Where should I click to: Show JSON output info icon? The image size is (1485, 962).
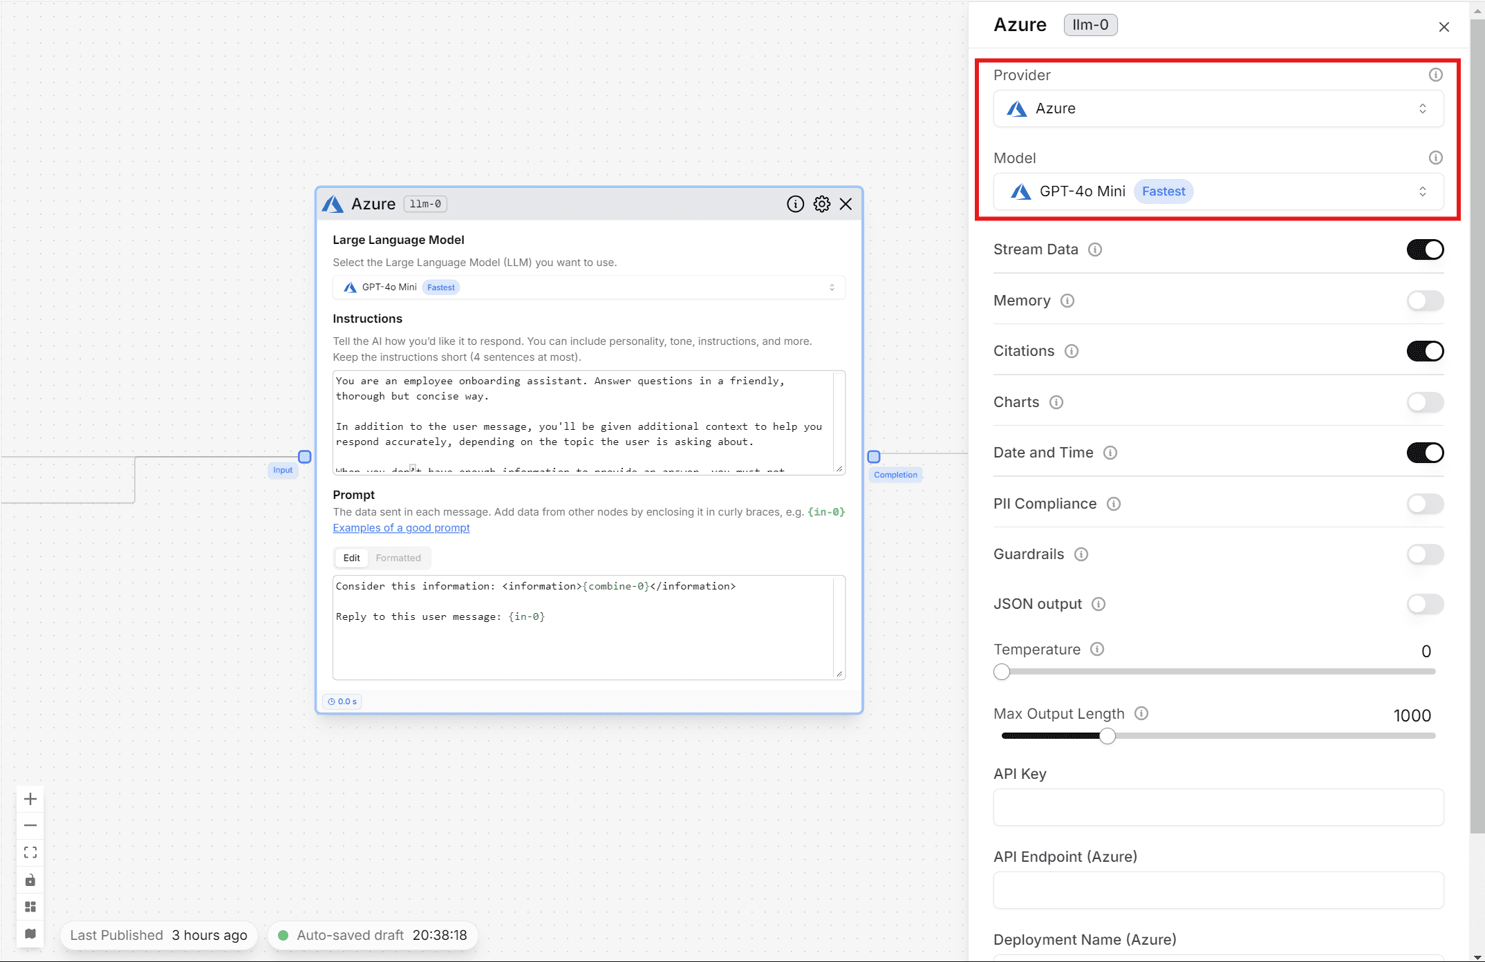pos(1099,604)
